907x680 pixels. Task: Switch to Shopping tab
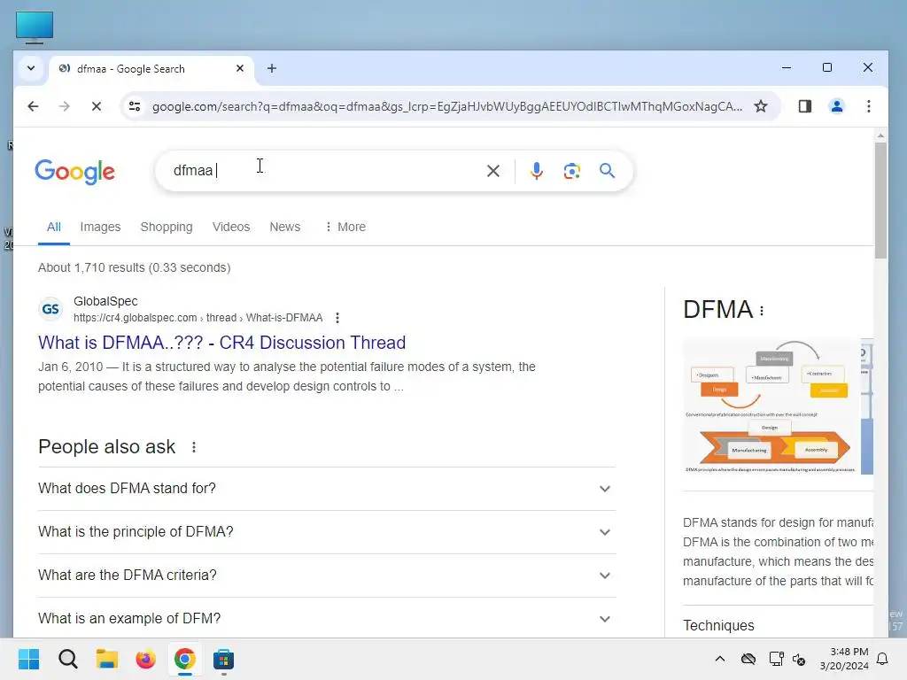167,227
